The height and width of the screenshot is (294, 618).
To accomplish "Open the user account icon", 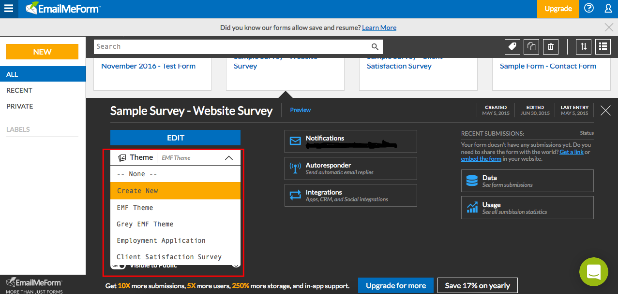I will coord(608,9).
